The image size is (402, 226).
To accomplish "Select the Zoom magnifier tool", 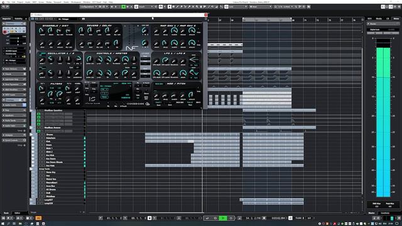I will coord(197,7).
